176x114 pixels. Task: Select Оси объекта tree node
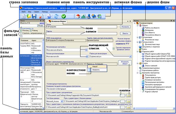pos(149,32)
